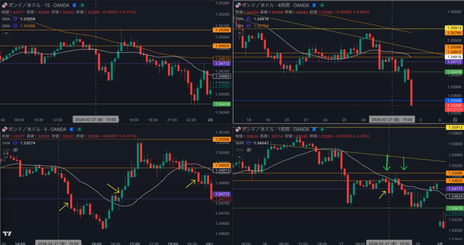Show the hidden SMA in the 5-minute chart
The height and width of the screenshot is (245, 464).
(x=15, y=150)
